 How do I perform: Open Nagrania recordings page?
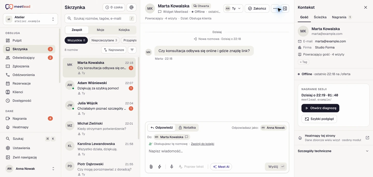(29, 119)
